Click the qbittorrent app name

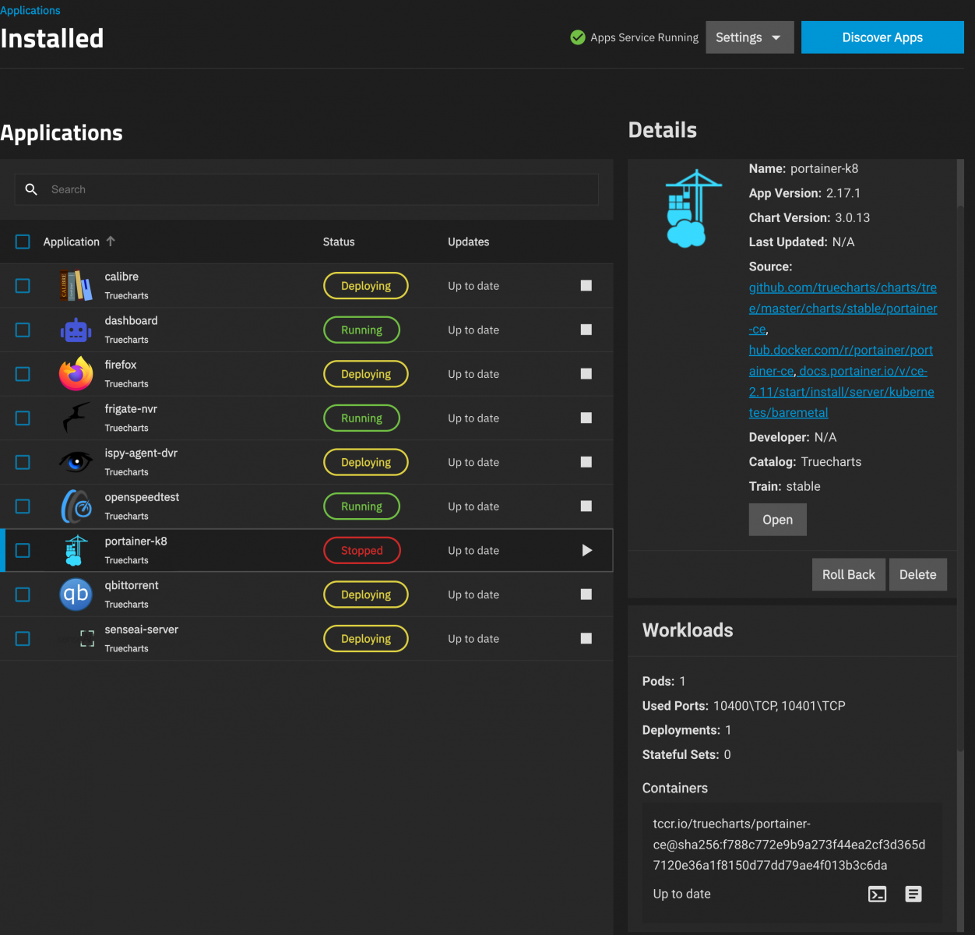click(x=132, y=585)
